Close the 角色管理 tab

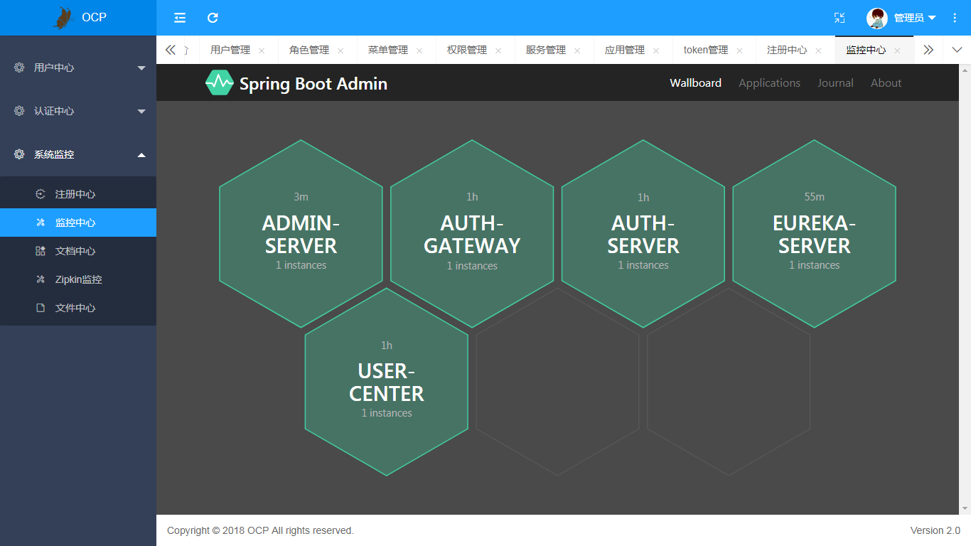pos(340,50)
